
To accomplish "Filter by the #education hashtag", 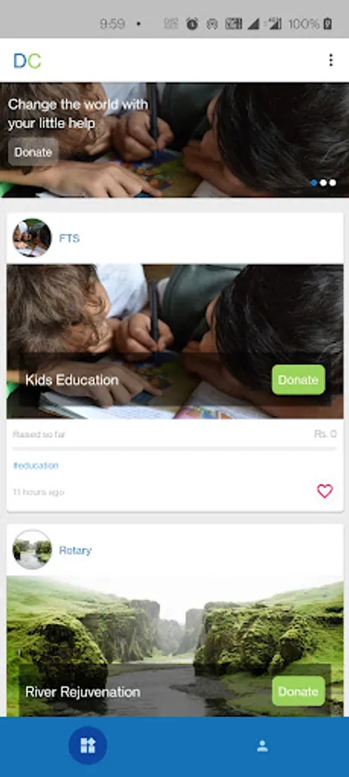I will (x=35, y=465).
